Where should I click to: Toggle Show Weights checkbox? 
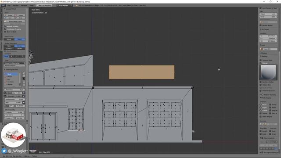pos(260,117)
